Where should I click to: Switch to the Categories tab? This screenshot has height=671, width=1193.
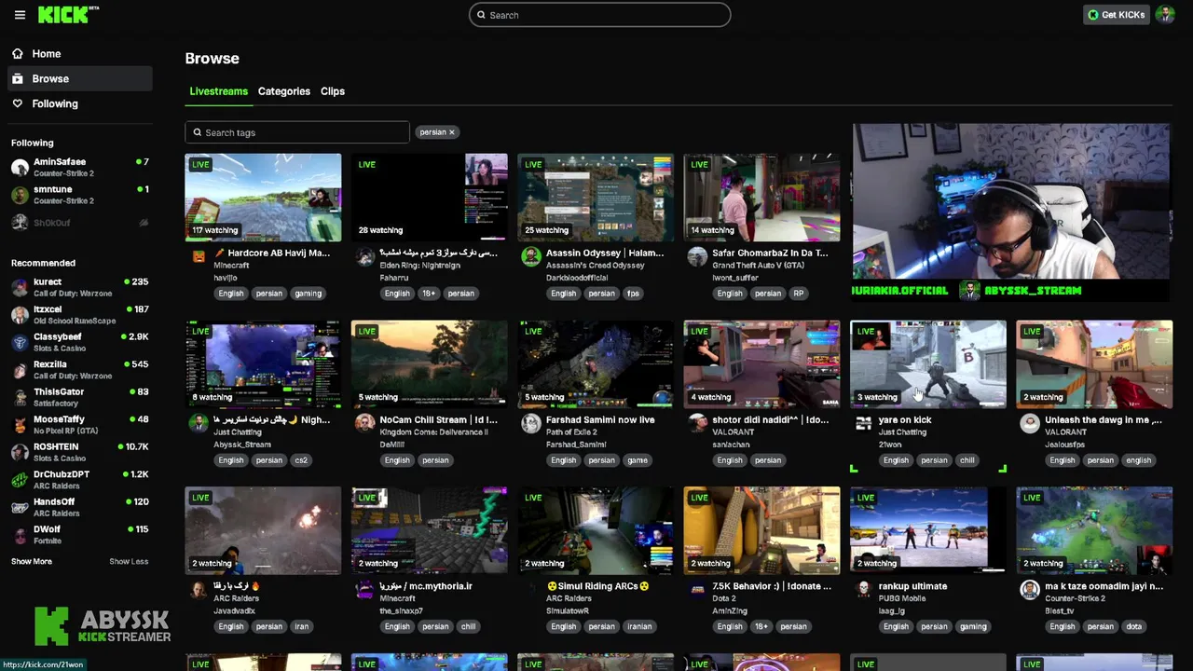pyautogui.click(x=283, y=91)
